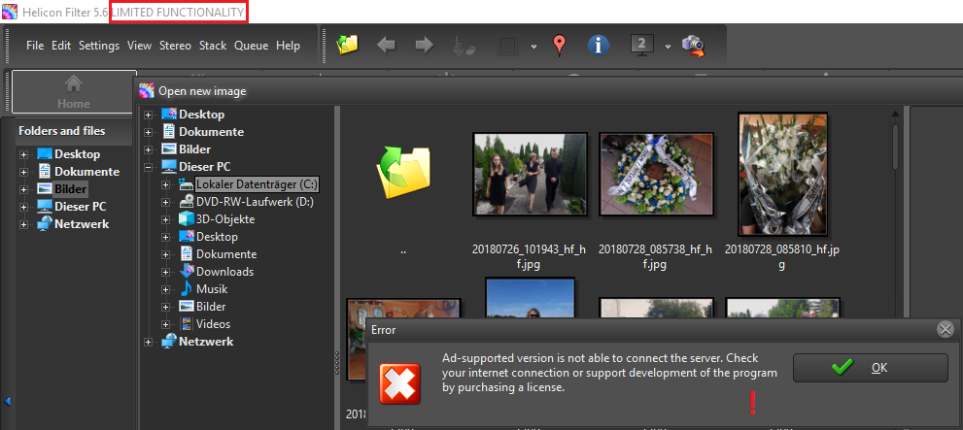Screen dimensions: 963x430
Task: Select DVD-RW-Laufwerk (D:) drive
Action: (x=255, y=202)
